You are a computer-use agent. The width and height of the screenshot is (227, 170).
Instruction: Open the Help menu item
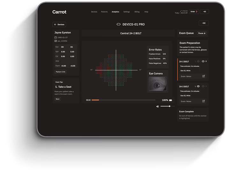[x=146, y=12]
